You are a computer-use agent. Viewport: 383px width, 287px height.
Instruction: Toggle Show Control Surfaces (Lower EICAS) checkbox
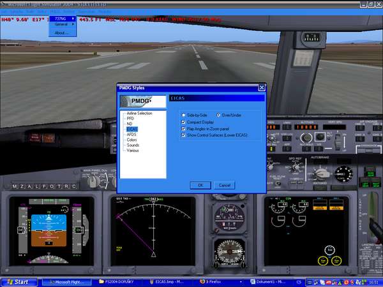pos(183,135)
